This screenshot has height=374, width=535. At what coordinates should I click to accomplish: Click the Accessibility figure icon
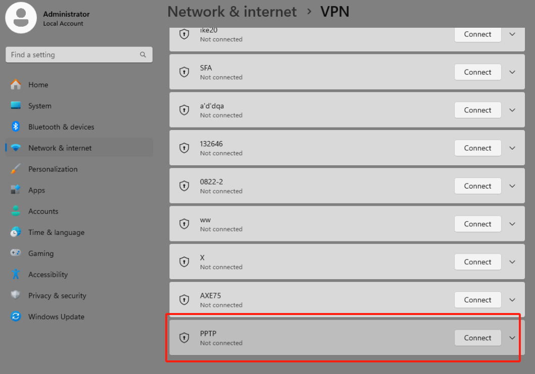click(x=16, y=274)
